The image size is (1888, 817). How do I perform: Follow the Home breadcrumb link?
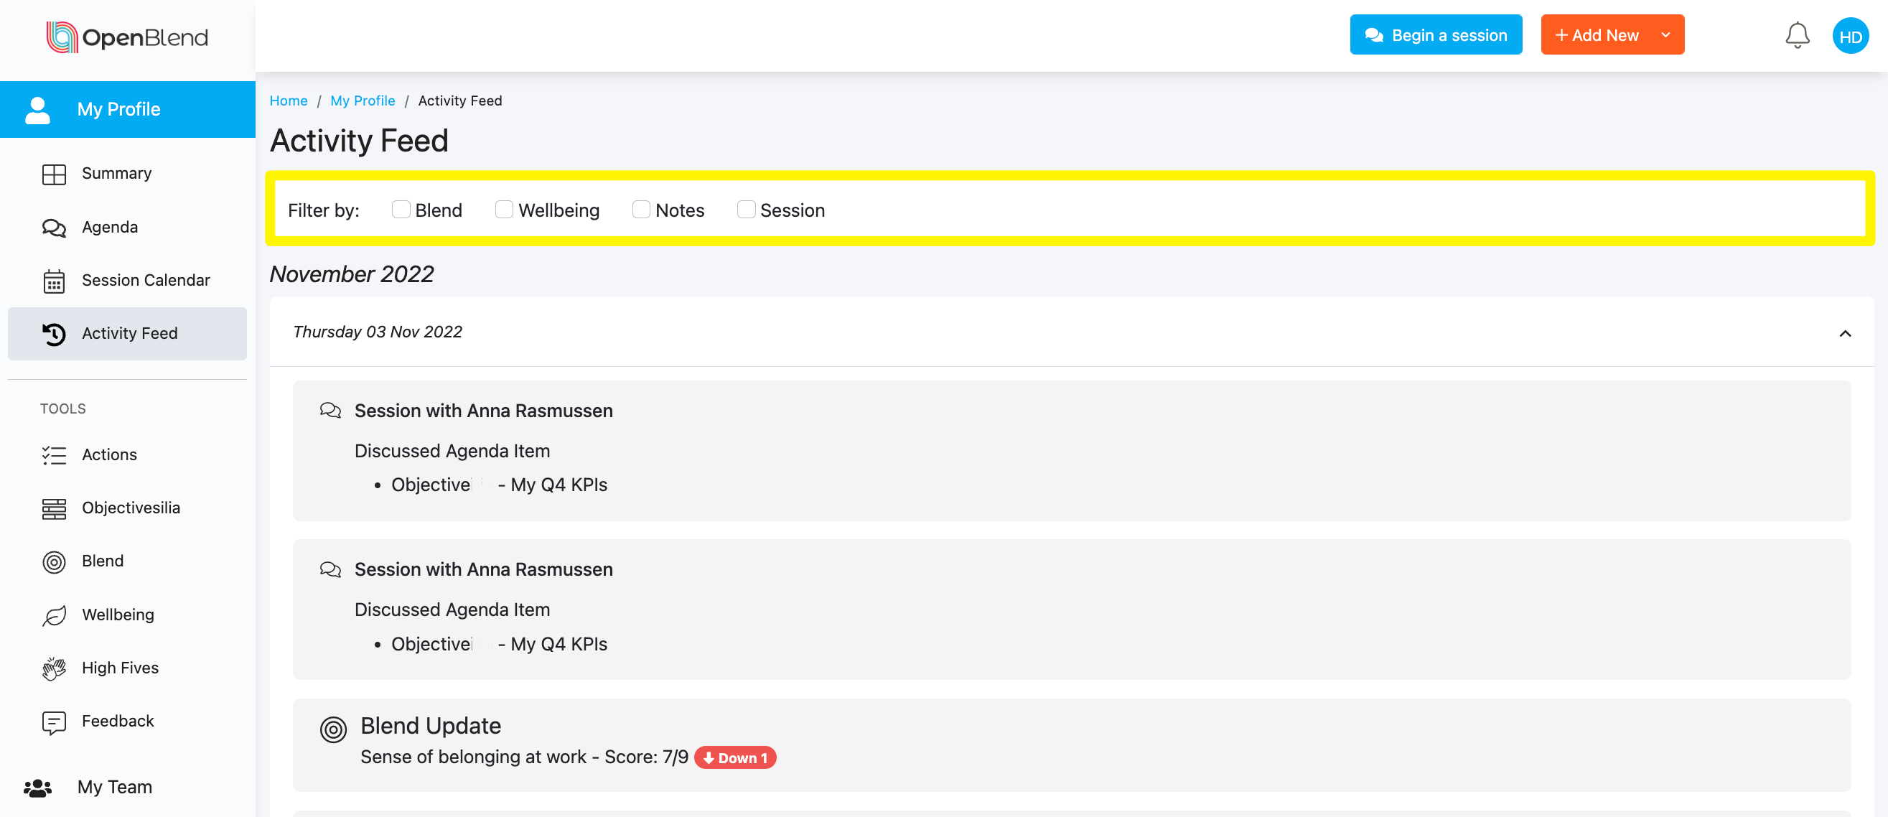point(288,101)
